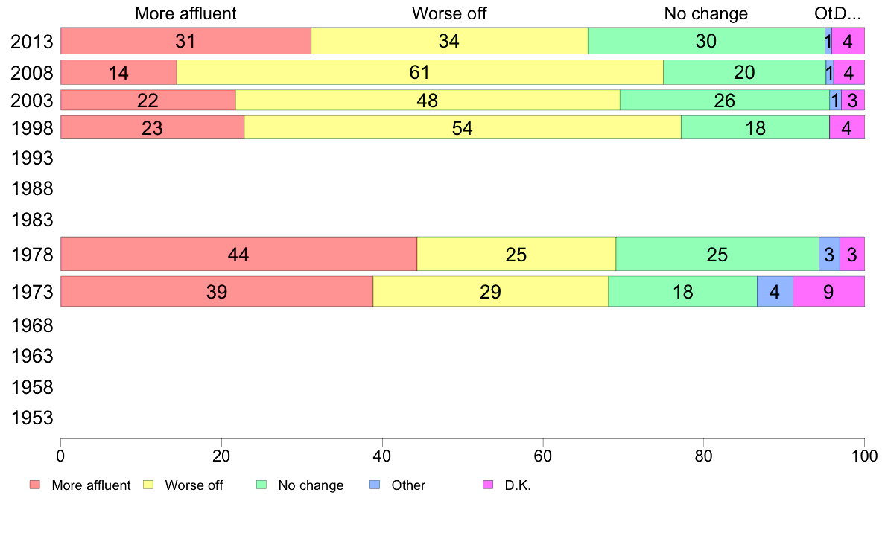The image size is (885, 548).
Task: Click the No change column header
Action: click(x=706, y=13)
